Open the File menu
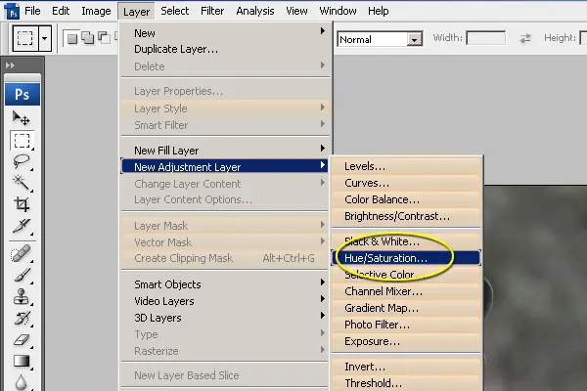Screen dimensions: 587x391 [x=32, y=11]
